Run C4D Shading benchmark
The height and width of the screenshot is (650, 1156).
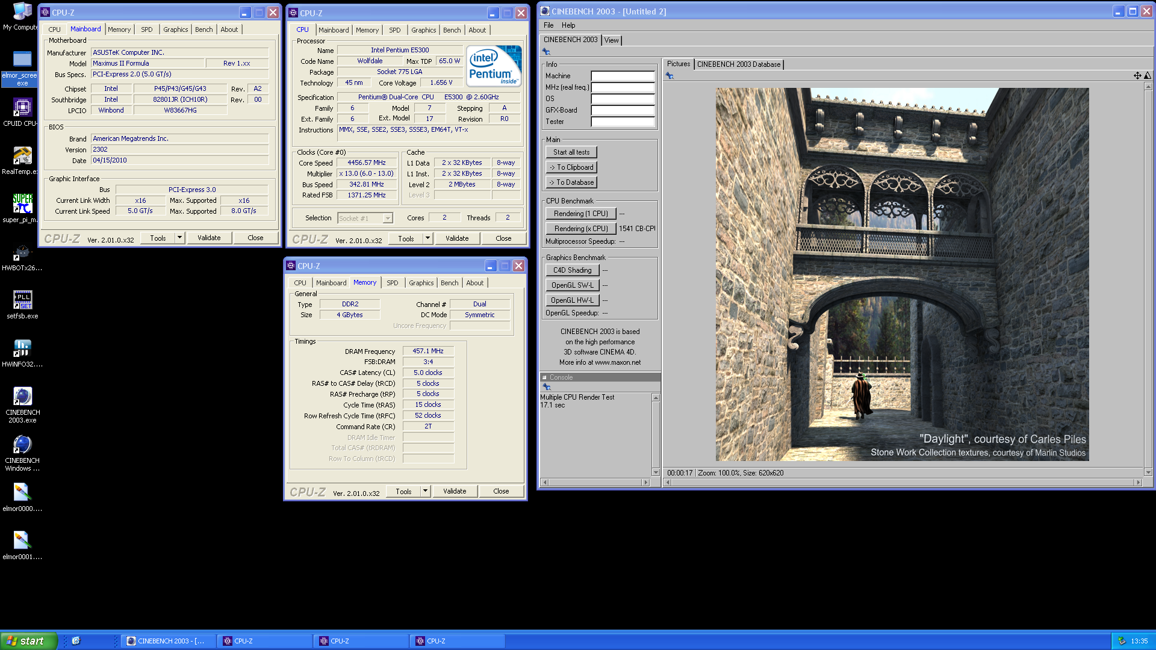572,270
